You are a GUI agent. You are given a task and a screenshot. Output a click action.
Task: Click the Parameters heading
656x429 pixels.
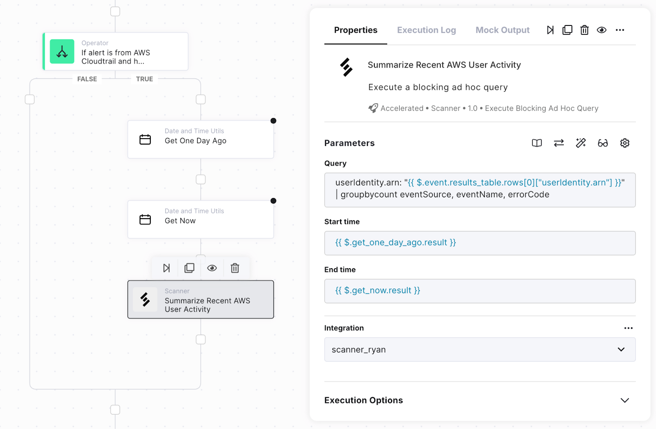(x=349, y=143)
